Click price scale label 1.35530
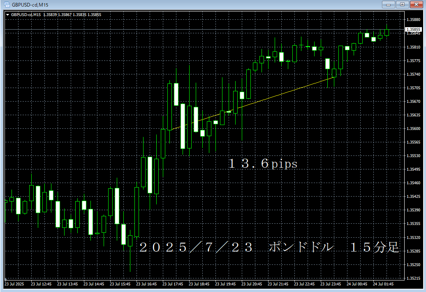 click(x=413, y=155)
